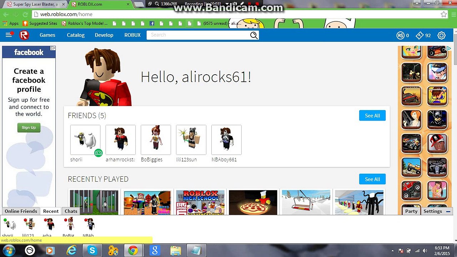The image size is (457, 257).
Task: Open the Robux balance icon
Action: tap(401, 35)
